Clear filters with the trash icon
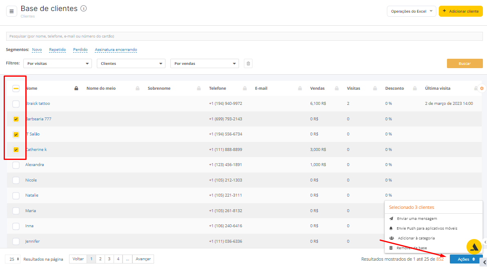The width and height of the screenshot is (487, 268). pyautogui.click(x=248, y=64)
